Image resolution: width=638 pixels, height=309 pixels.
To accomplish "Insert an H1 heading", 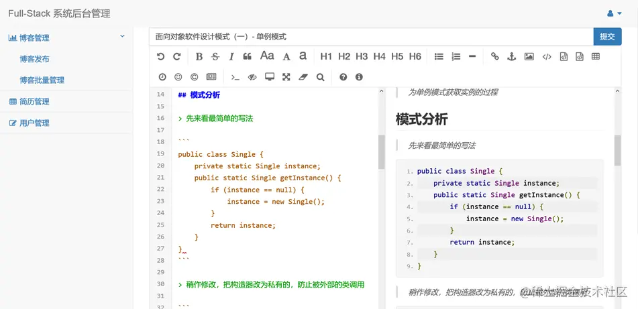I will tap(326, 56).
